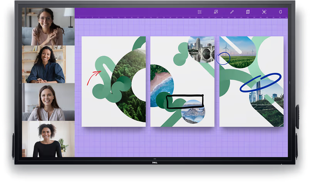Click the thick blue ellipse annotation on third artboard

point(260,82)
